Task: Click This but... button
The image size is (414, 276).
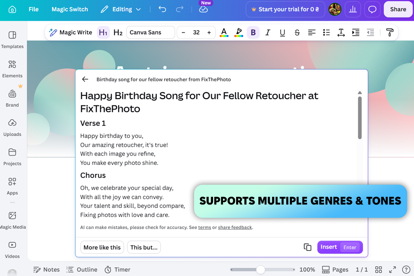Action: click(x=144, y=247)
